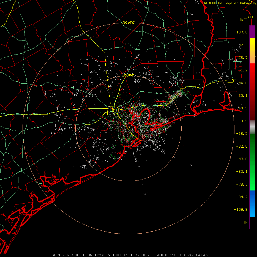The height and width of the screenshot is (257, 257).
Task: Click the purple top segment of color bar
Action: coord(252,32)
